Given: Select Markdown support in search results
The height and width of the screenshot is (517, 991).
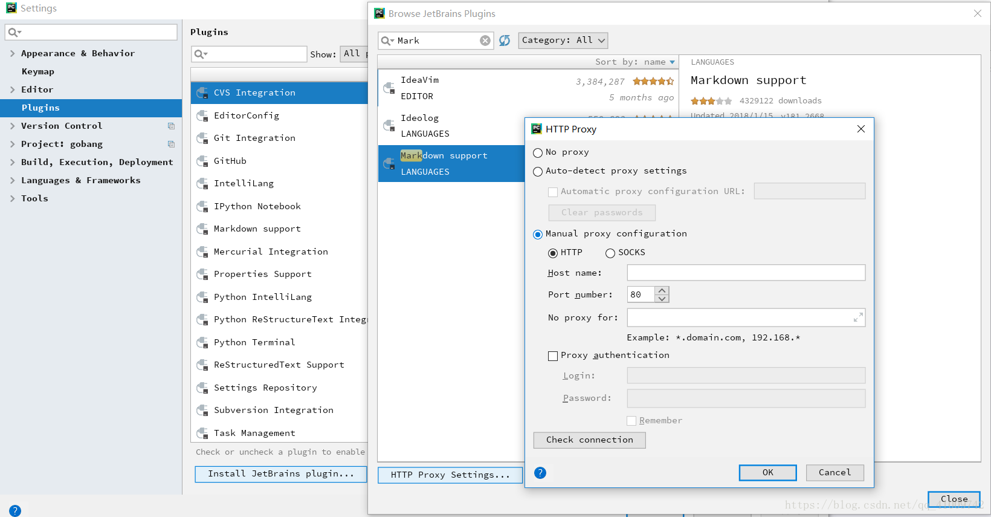Looking at the screenshot, I should click(451, 163).
